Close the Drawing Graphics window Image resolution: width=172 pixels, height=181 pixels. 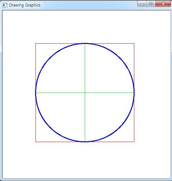(x=163, y=4)
